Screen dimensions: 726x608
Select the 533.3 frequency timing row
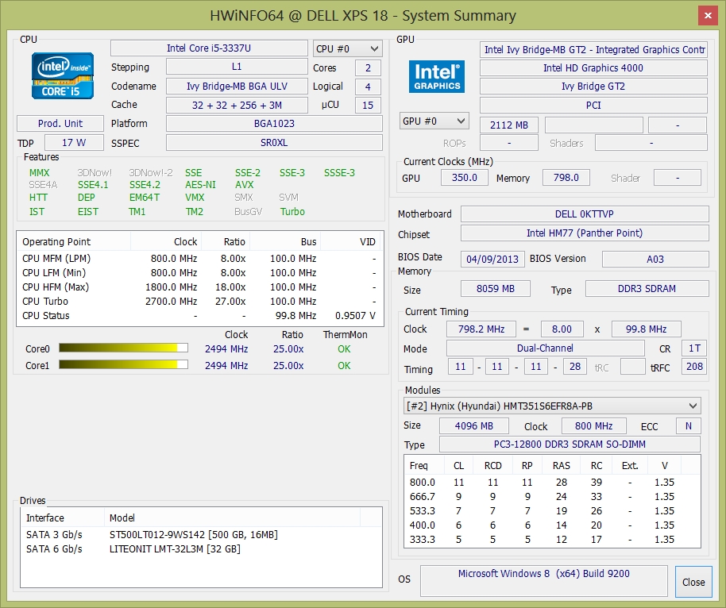point(552,511)
